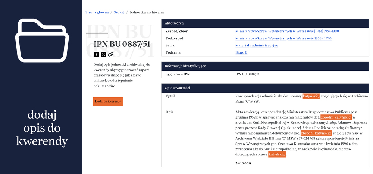This screenshot has width=373, height=174.
Task: Share this record on Facebook
Action: (97, 54)
